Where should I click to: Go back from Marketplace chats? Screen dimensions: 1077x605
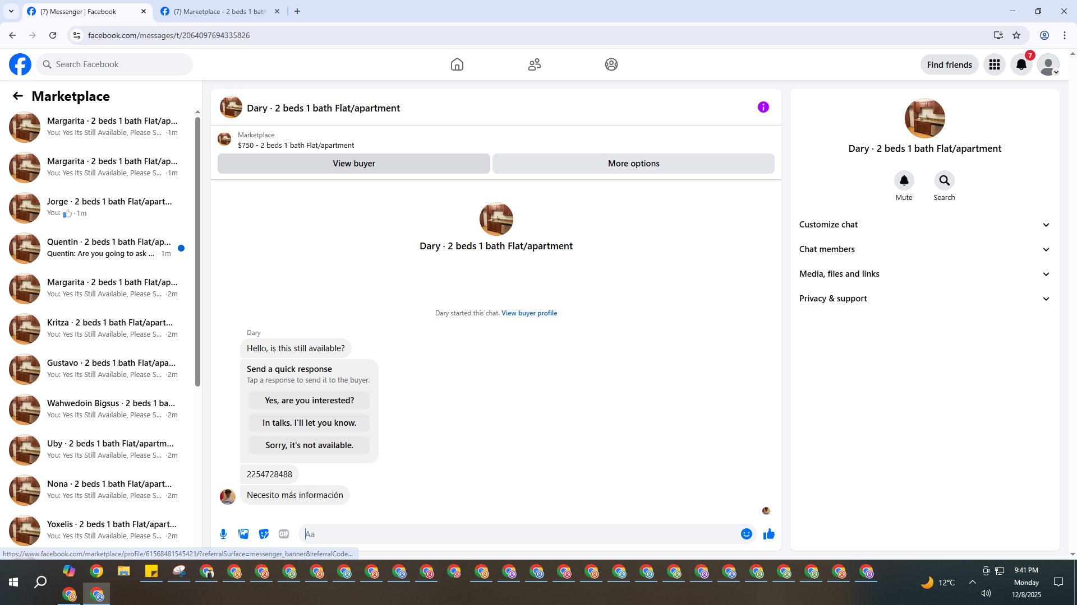click(18, 96)
